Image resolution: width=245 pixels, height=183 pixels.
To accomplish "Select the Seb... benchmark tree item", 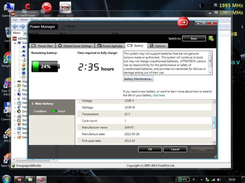I will 22,137.
